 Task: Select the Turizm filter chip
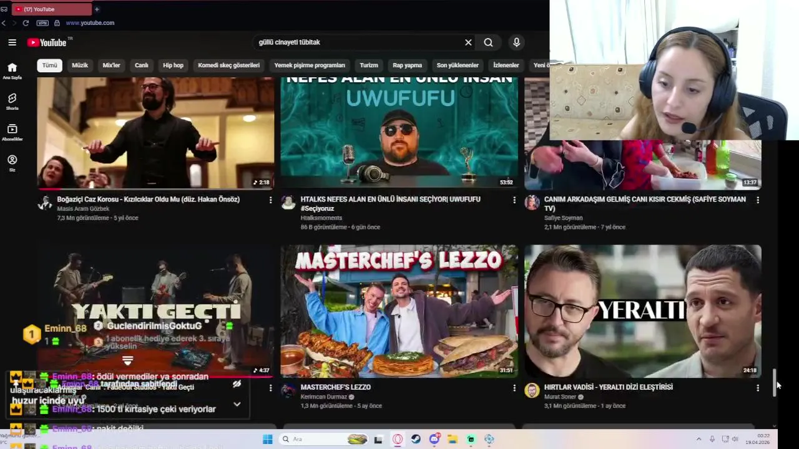click(x=369, y=65)
